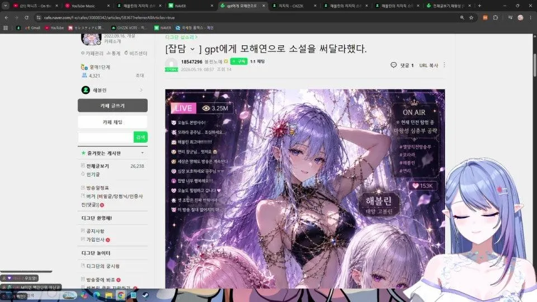Open the 통계 link
Image resolution: width=537 pixels, height=302 pixels.
114,54
